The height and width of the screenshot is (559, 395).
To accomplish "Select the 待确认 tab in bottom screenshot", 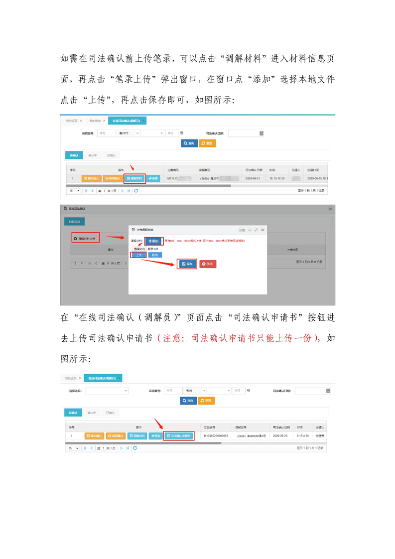I will click(x=73, y=413).
